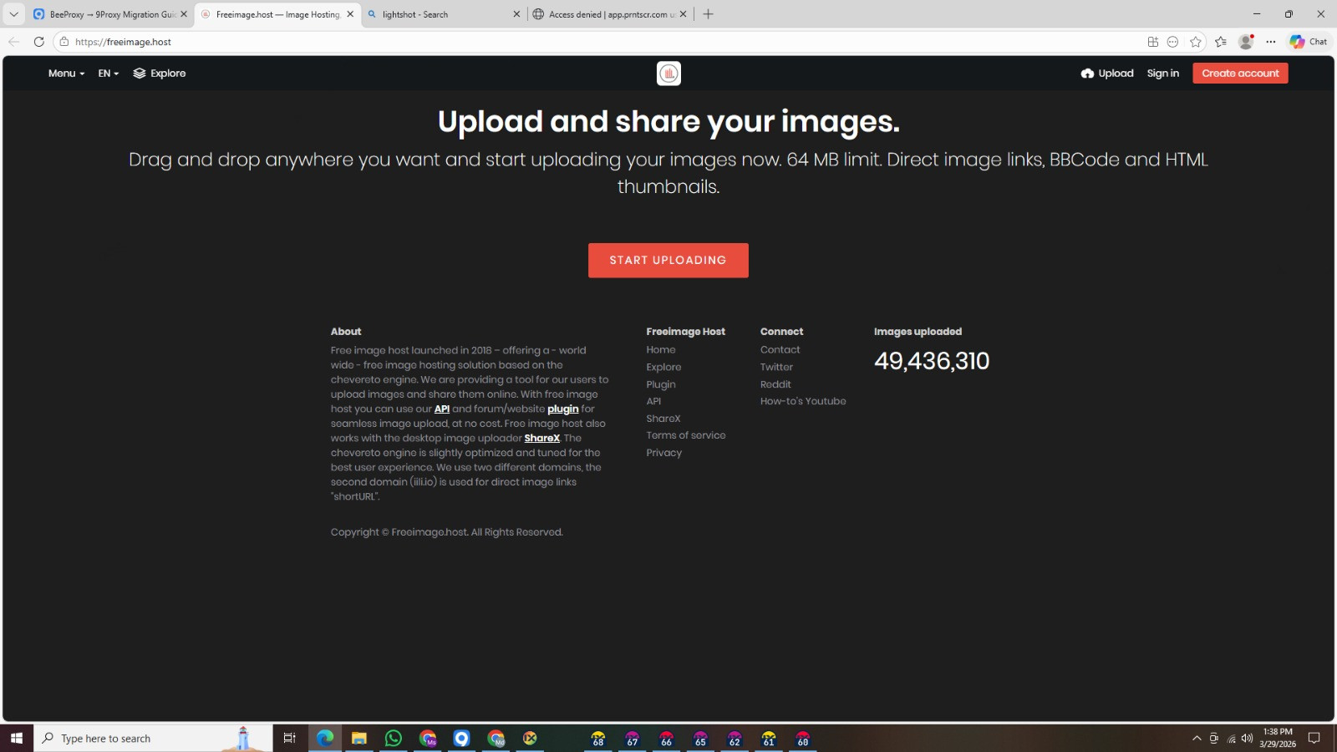Click Explore in the footer links
The height and width of the screenshot is (752, 1337).
pos(663,368)
